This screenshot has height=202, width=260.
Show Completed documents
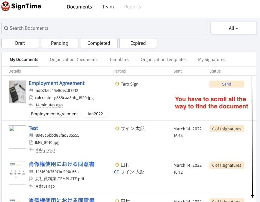(x=99, y=43)
